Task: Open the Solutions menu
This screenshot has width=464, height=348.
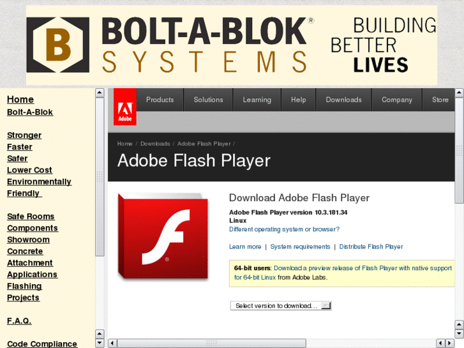Action: (x=208, y=100)
